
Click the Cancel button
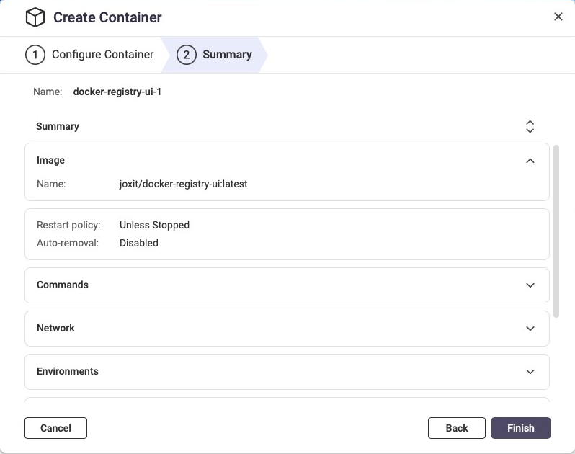(55, 428)
